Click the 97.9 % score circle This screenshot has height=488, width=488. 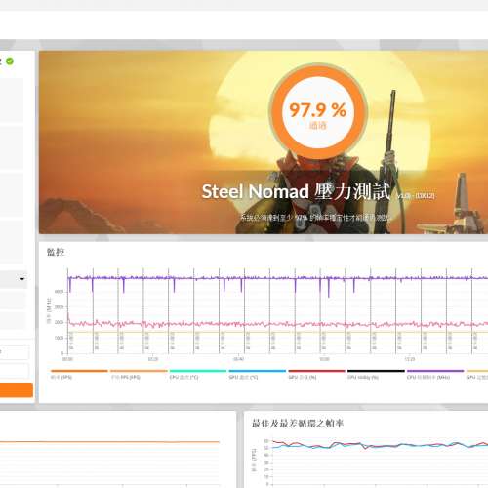318,112
